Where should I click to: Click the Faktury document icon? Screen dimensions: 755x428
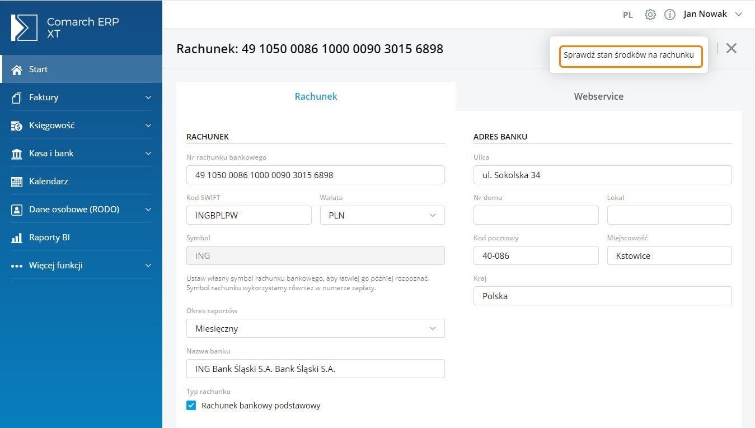coord(17,97)
